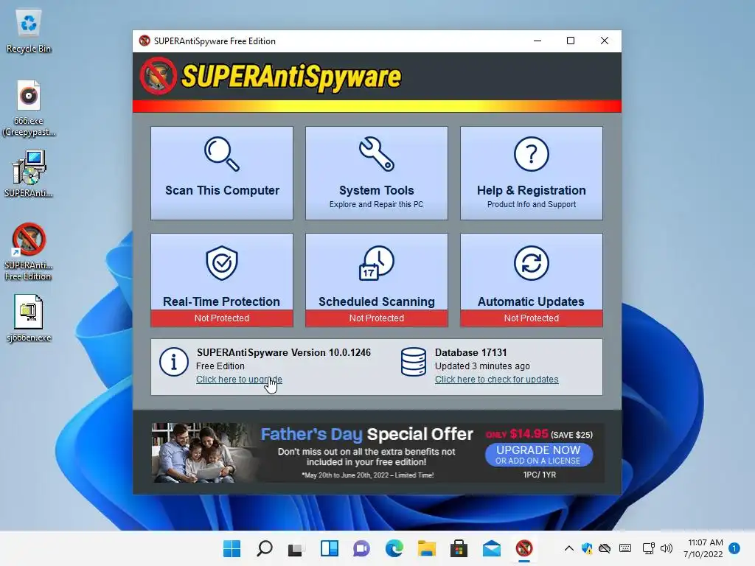
Task: Click 'Updated 3 minutes ago' text
Action: pos(482,366)
